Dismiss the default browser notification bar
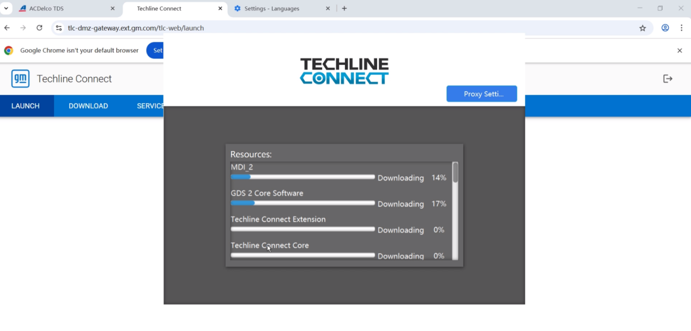This screenshot has width=691, height=331. pos(680,51)
